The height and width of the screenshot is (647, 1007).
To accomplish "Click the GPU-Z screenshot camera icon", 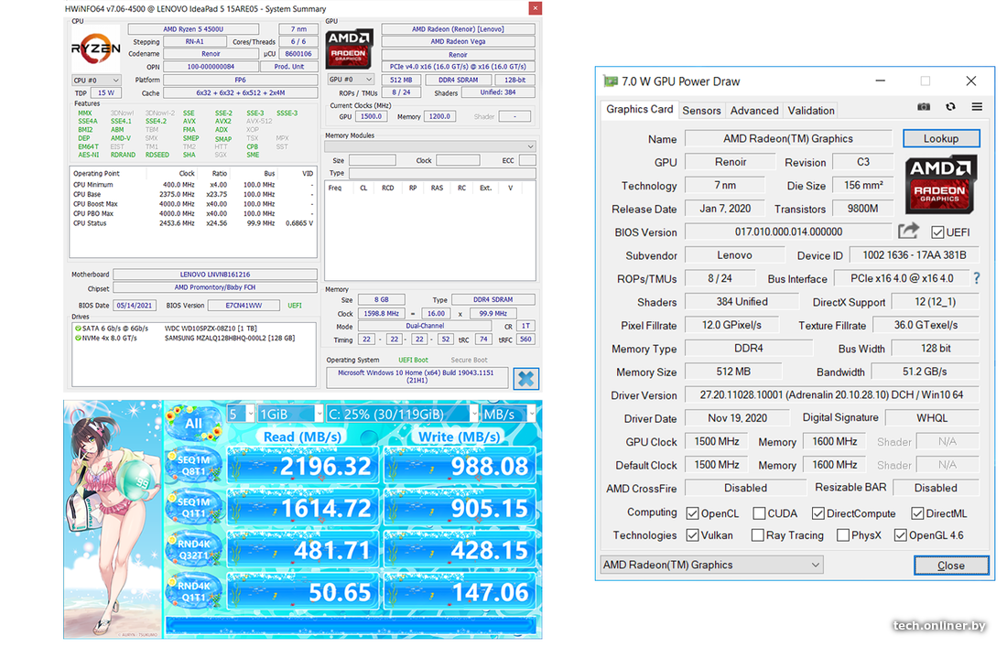I will tap(924, 107).
